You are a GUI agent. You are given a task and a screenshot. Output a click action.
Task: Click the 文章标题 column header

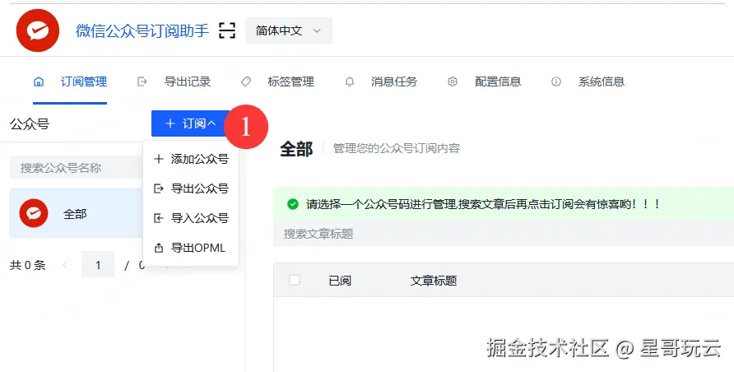click(434, 281)
